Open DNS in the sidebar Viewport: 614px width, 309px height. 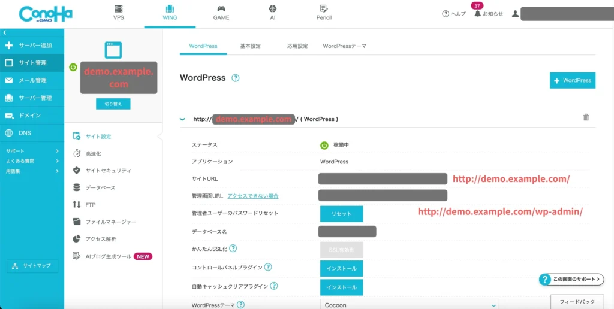32,133
